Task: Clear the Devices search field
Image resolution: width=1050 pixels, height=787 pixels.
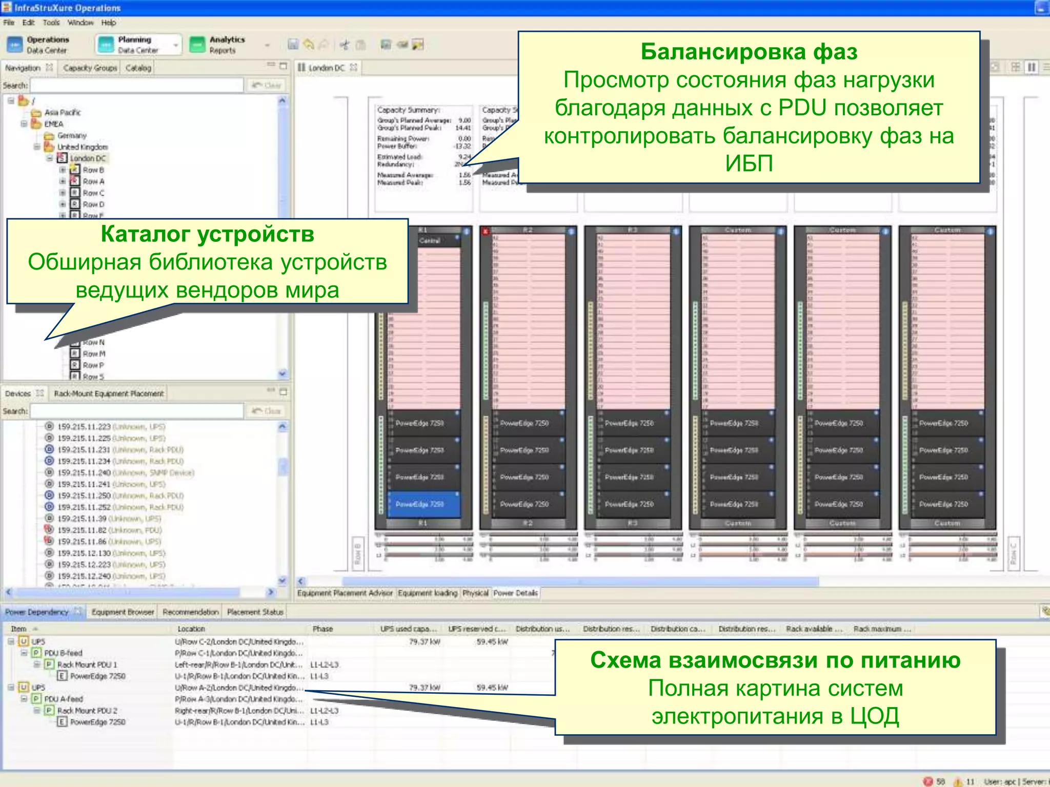Action: (266, 411)
